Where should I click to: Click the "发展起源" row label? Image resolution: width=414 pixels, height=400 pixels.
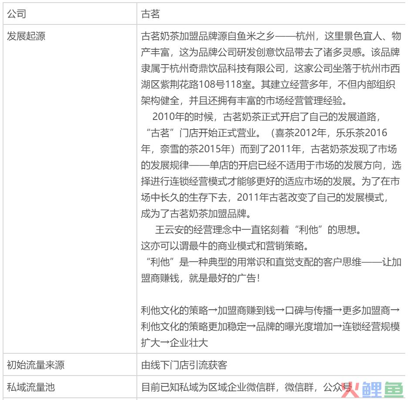tap(26, 36)
